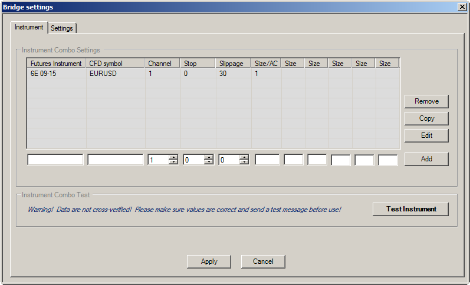This screenshot has height=285, width=470.
Task: Apply the bridge settings
Action: click(209, 261)
